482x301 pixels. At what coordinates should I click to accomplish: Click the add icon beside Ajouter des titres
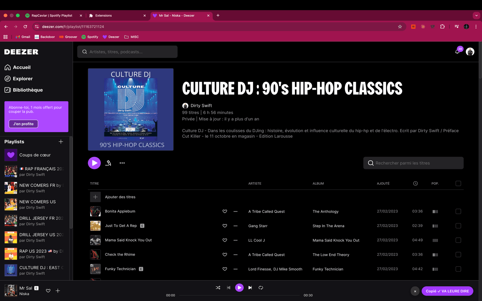(x=95, y=197)
